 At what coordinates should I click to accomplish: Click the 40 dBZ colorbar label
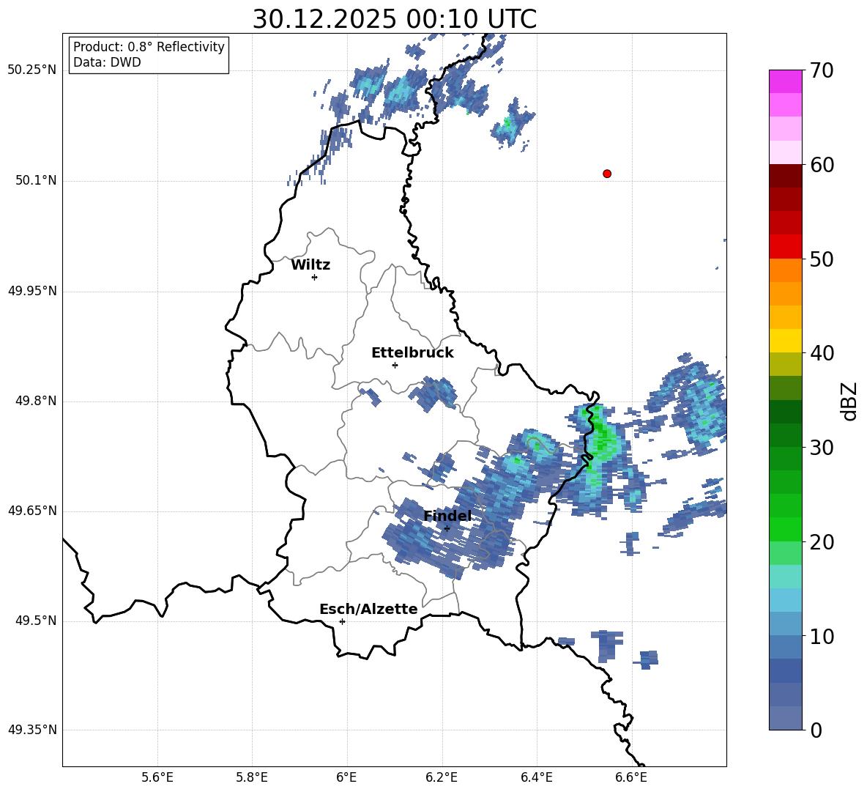(821, 353)
